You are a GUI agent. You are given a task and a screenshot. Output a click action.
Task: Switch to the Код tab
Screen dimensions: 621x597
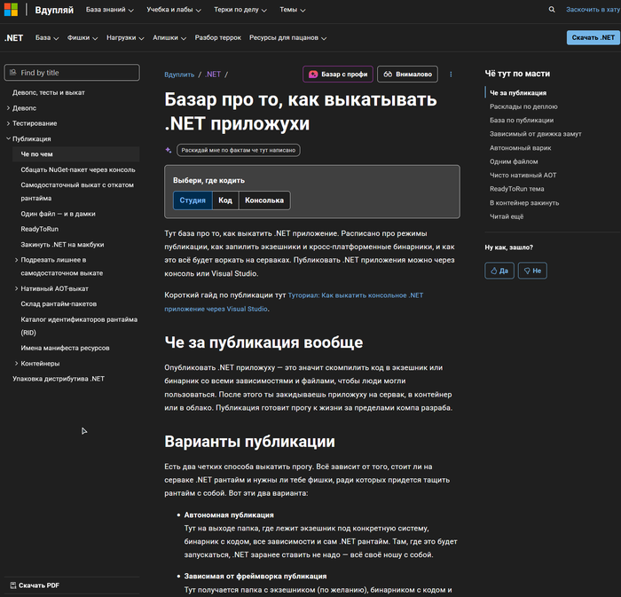225,200
